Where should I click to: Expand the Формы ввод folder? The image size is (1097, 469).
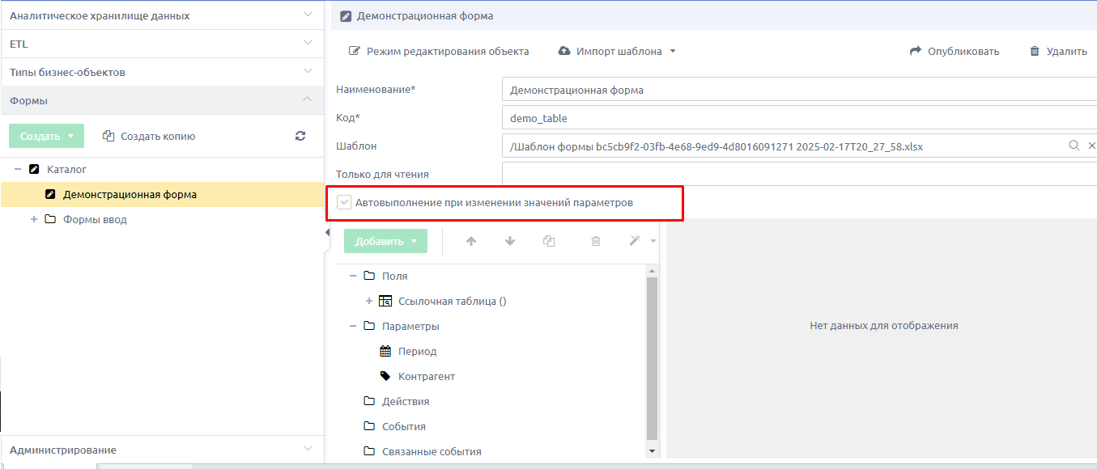tap(34, 220)
